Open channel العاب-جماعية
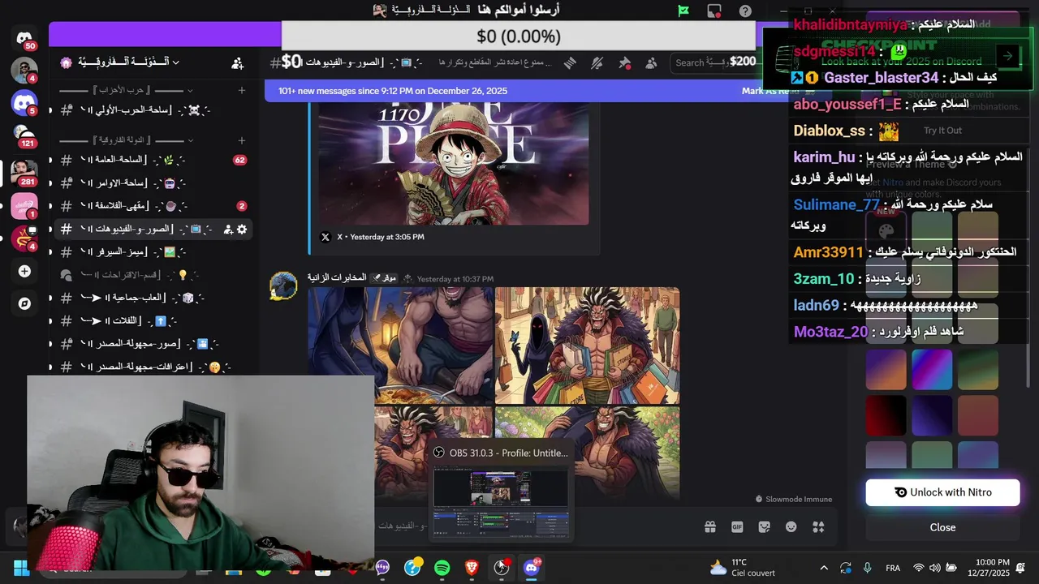 tap(153, 298)
